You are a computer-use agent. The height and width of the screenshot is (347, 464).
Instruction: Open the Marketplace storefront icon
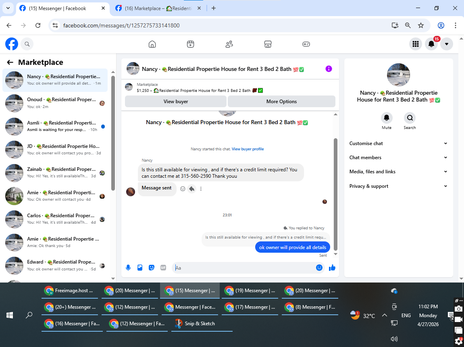coord(268,44)
